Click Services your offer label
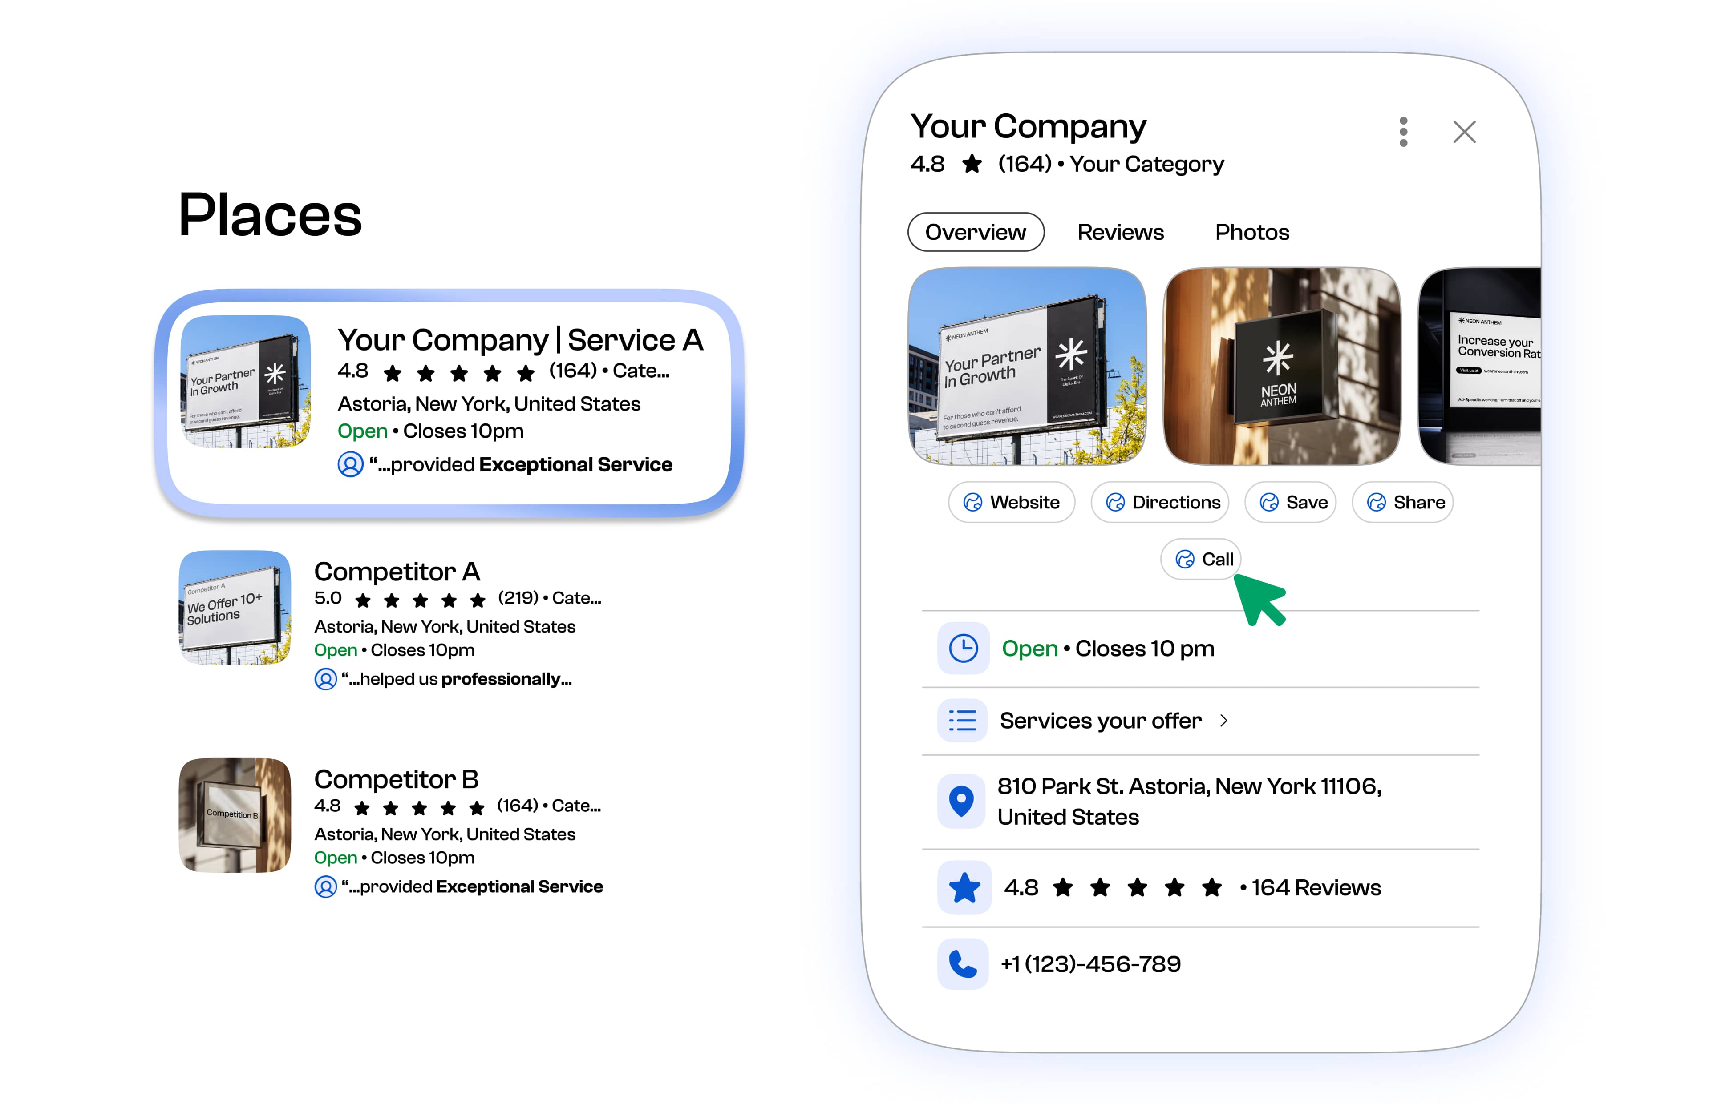This screenshot has height=1104, width=1709. pyautogui.click(x=1100, y=721)
